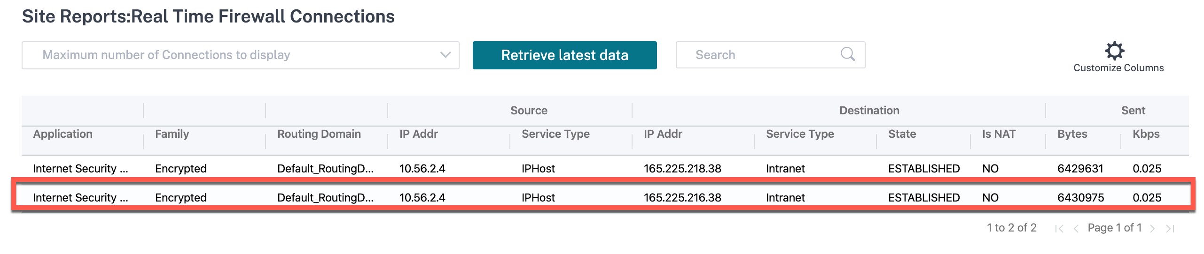Sort by the Routing Domain column header

(x=319, y=134)
